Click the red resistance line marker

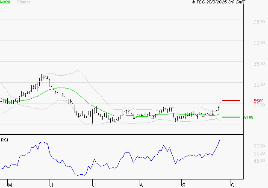[231, 100]
